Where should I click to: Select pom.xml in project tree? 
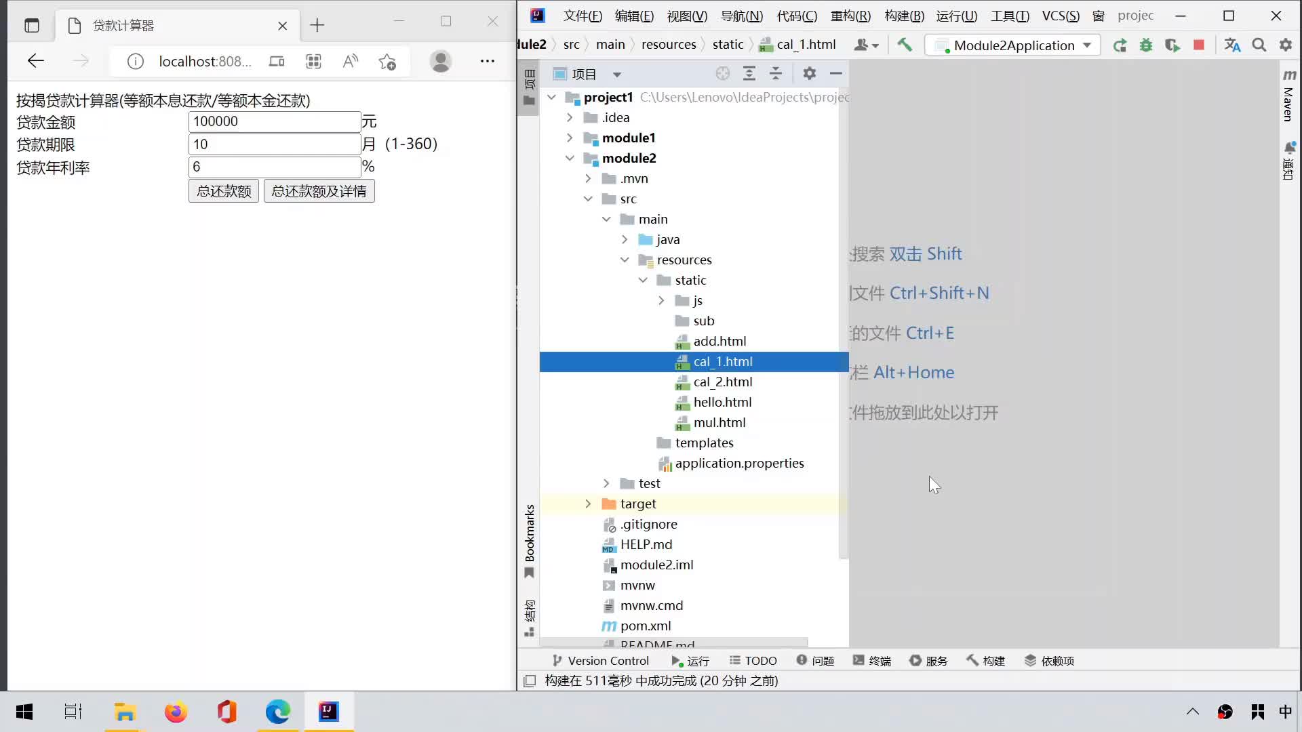point(645,626)
